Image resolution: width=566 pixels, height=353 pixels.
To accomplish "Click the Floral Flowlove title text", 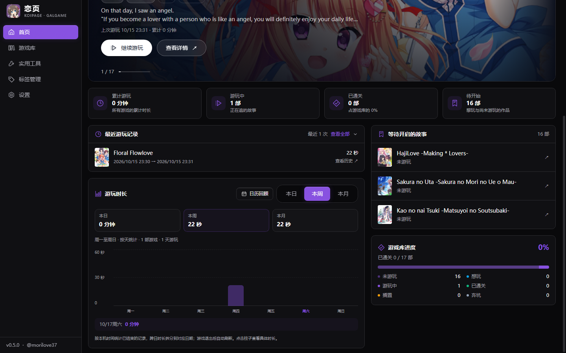I will 133,153.
